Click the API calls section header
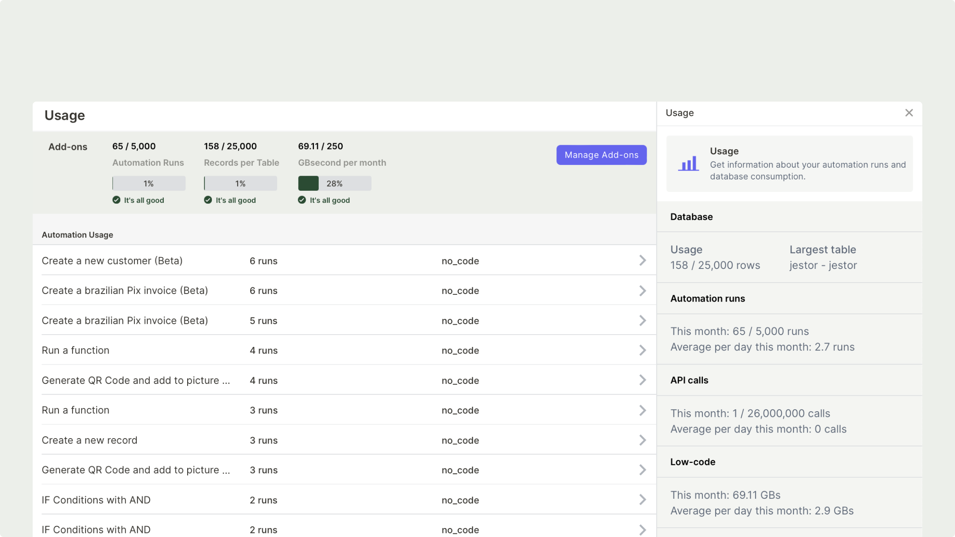Viewport: 955px width, 537px height. tap(689, 380)
